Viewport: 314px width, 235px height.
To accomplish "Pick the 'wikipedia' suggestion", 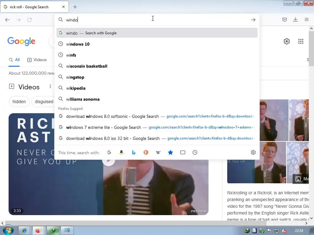I will 157,88.
